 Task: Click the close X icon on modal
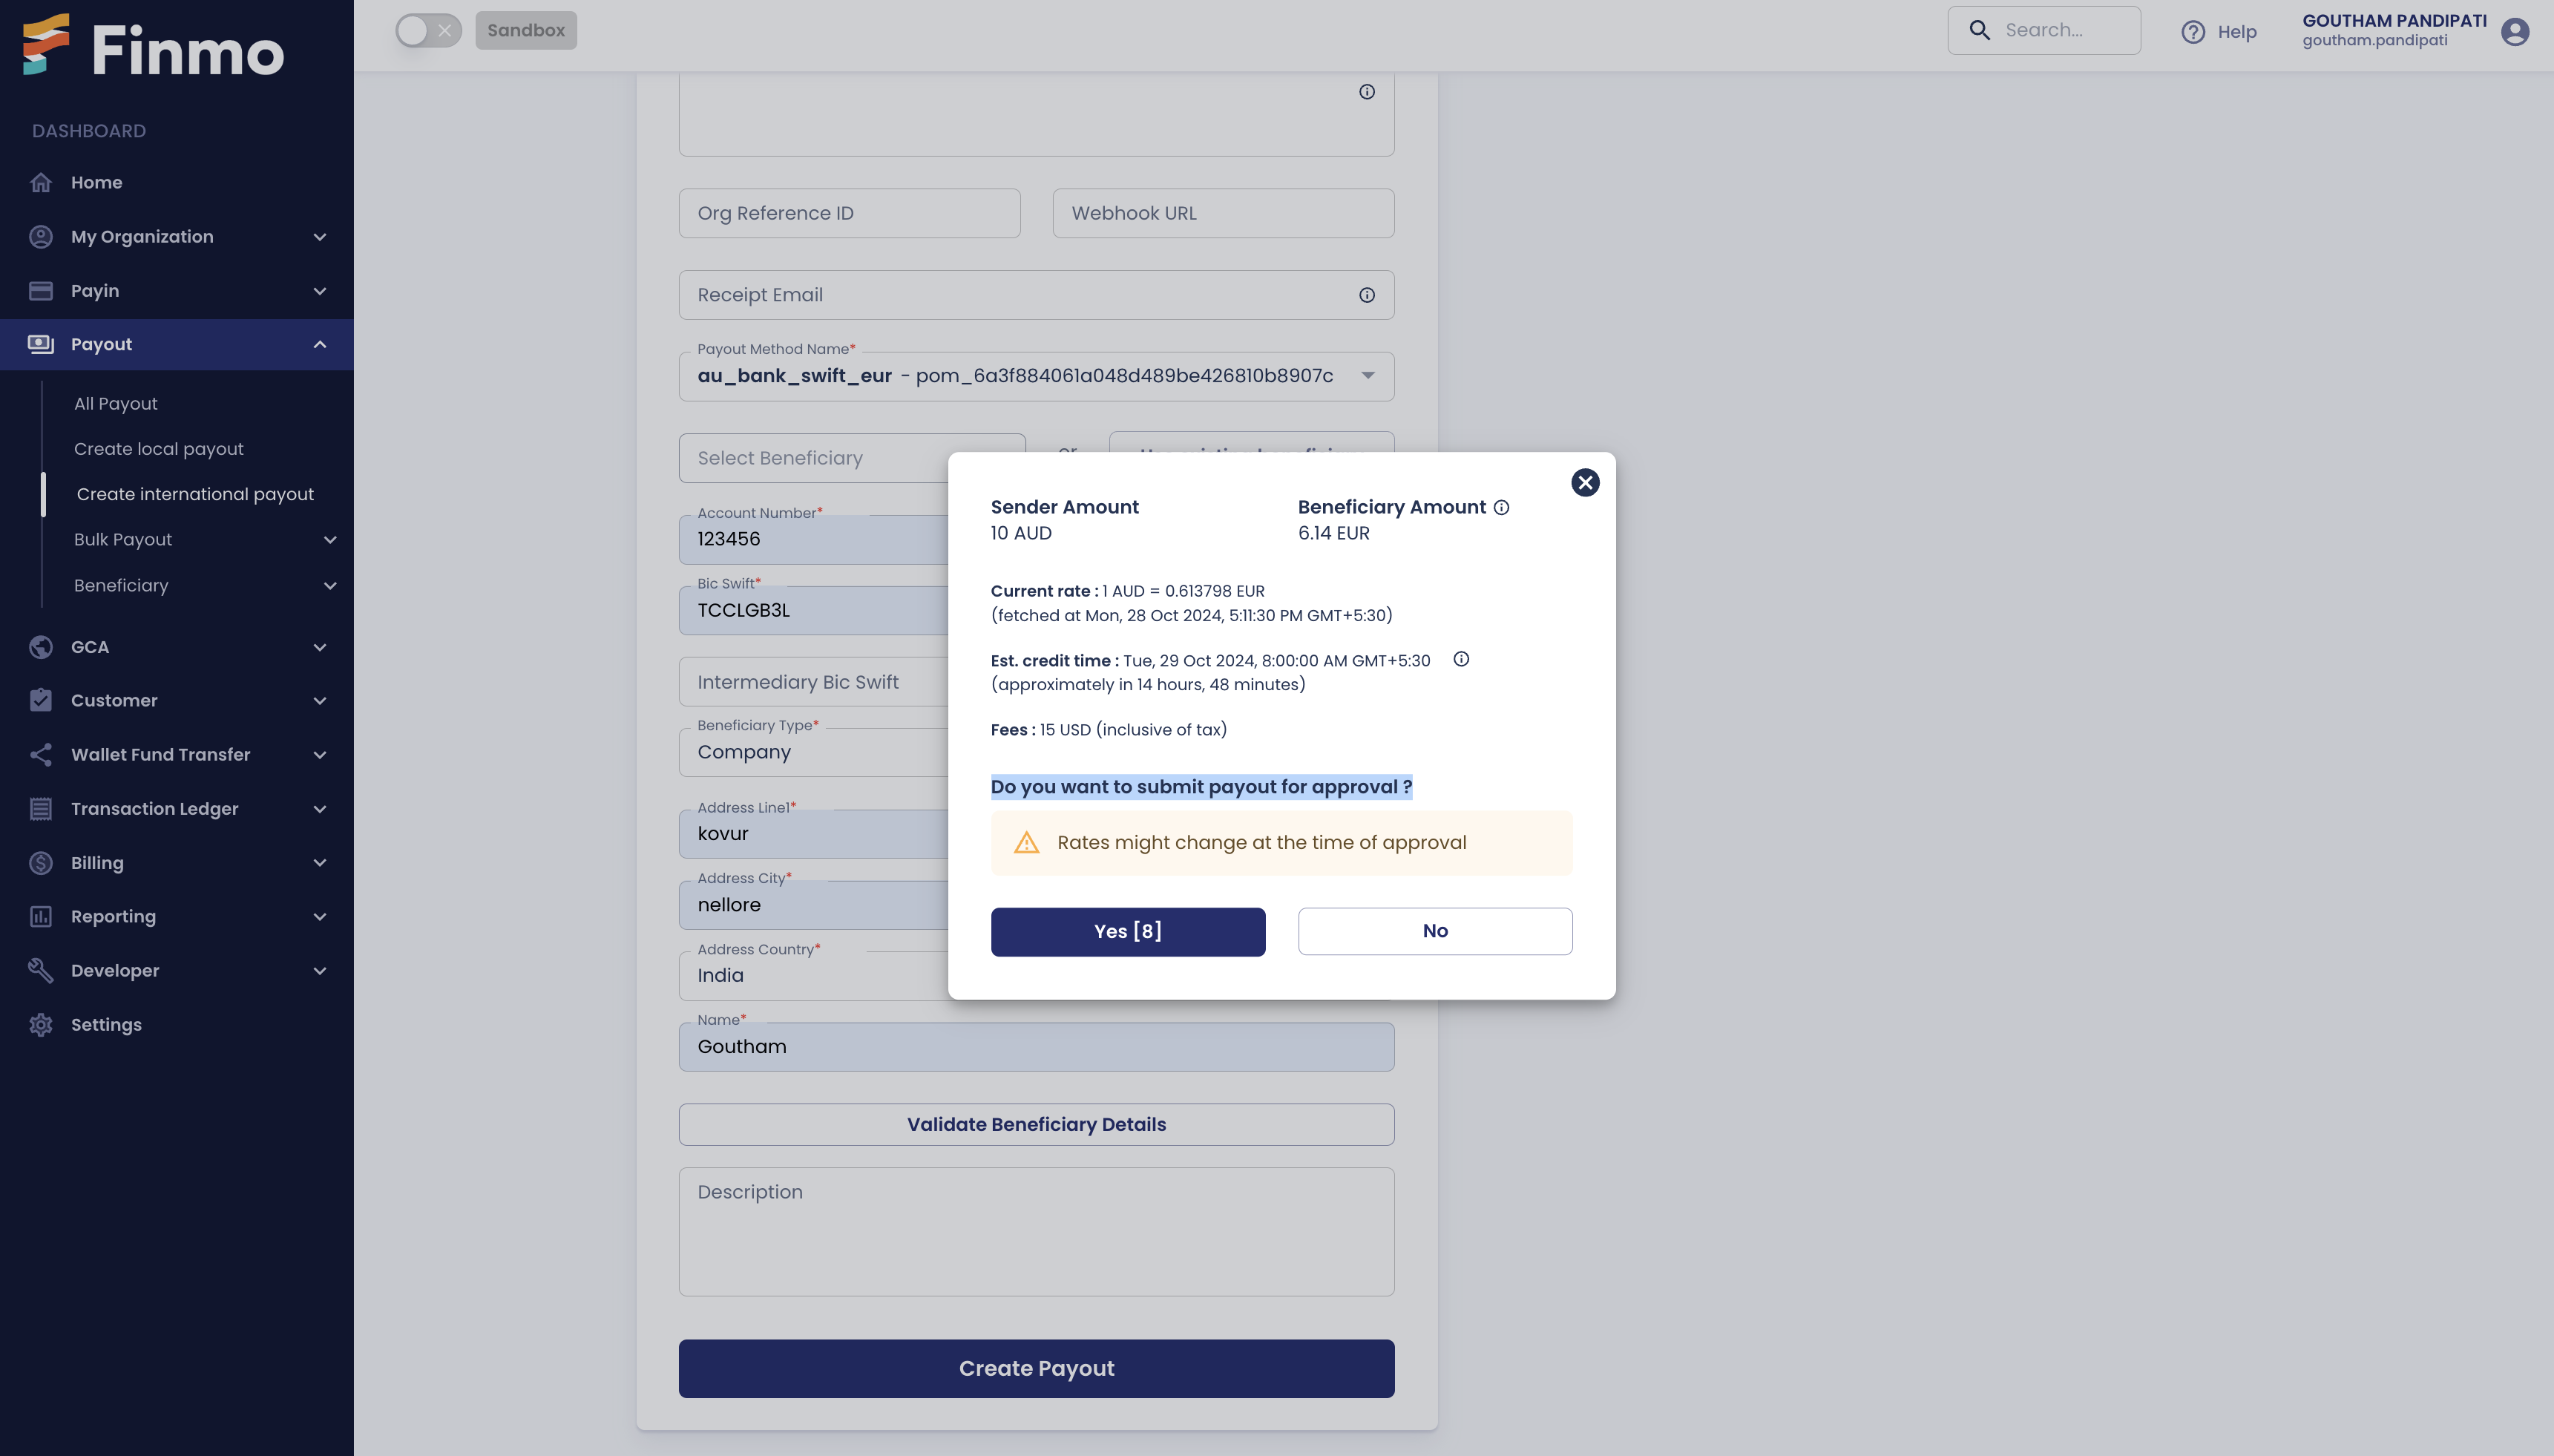point(1586,482)
